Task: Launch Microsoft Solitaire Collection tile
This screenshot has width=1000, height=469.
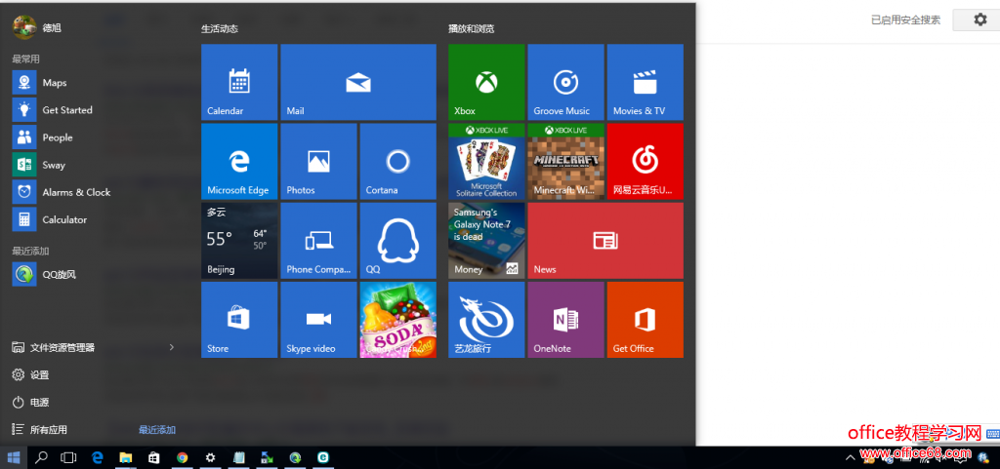Action: (x=486, y=162)
